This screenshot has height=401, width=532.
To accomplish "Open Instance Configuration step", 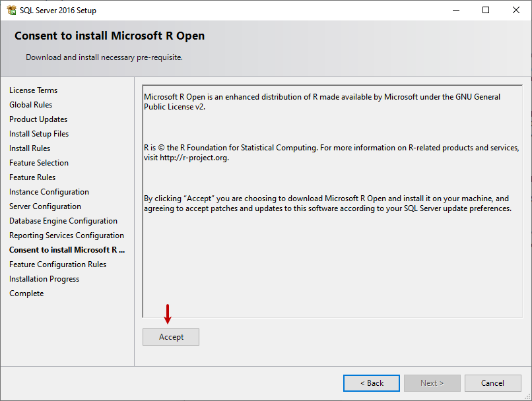I will click(x=49, y=192).
